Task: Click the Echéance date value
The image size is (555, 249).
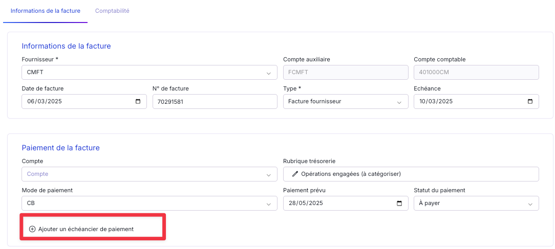Action: coord(435,102)
